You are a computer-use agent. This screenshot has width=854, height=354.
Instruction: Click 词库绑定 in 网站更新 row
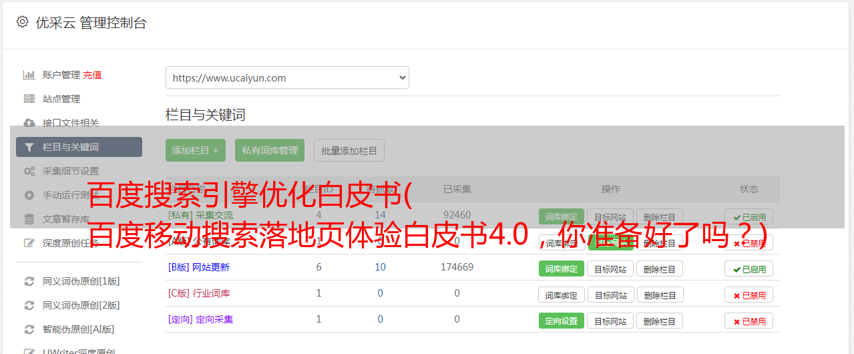pyautogui.click(x=562, y=269)
